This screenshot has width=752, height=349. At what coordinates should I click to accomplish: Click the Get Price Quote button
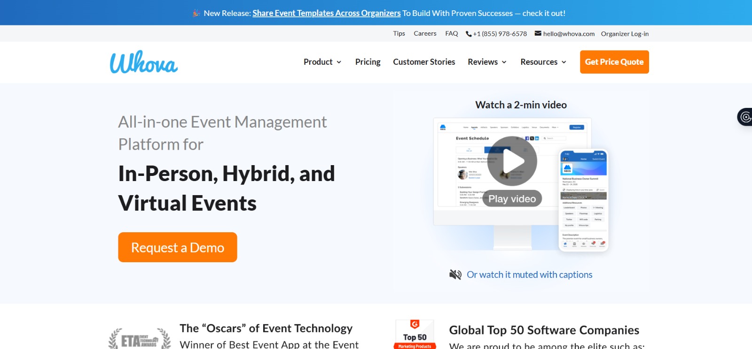[614, 62]
